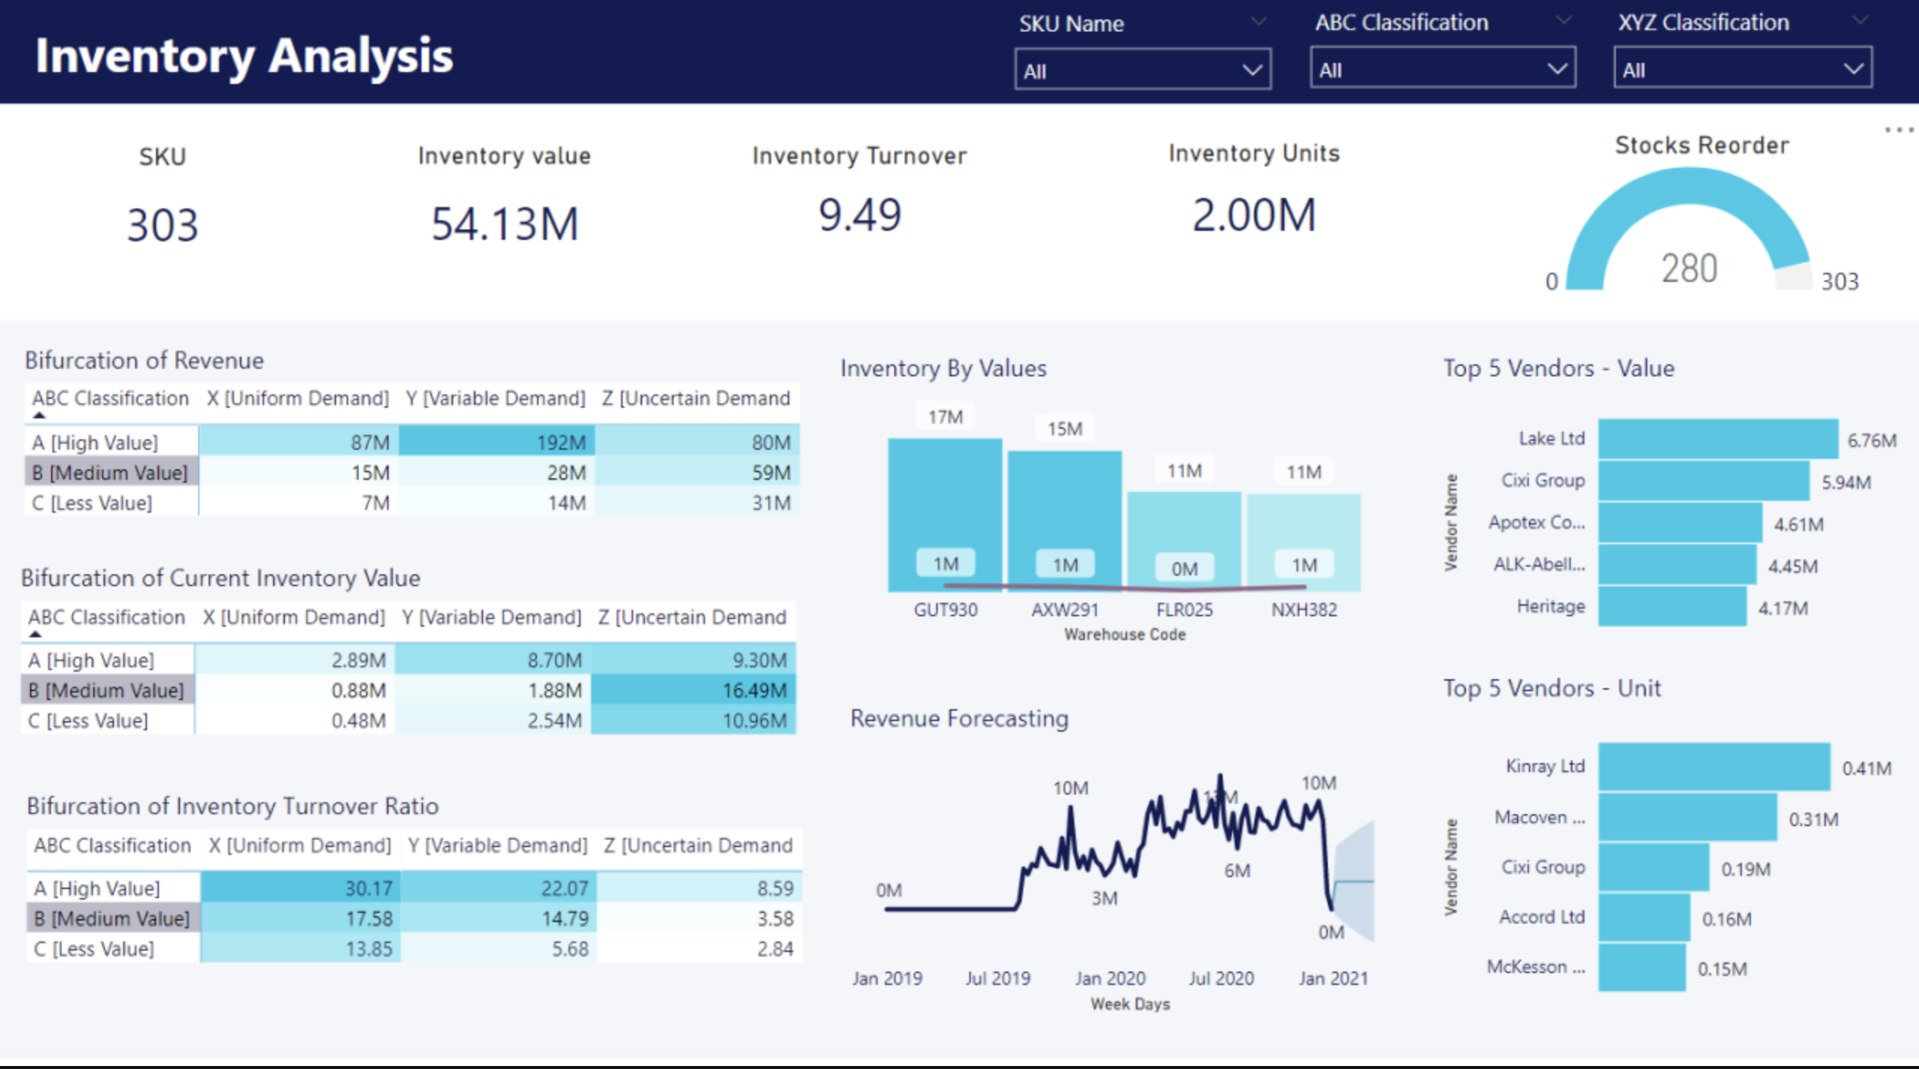
Task: Click the Jan 2020 axis label
Action: 1110,978
